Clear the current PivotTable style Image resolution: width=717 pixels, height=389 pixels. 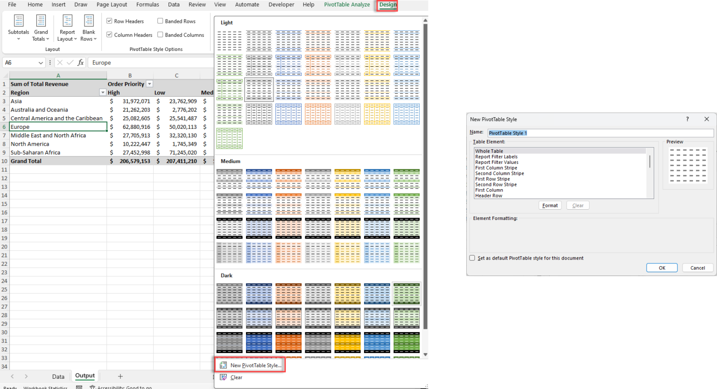click(x=236, y=377)
